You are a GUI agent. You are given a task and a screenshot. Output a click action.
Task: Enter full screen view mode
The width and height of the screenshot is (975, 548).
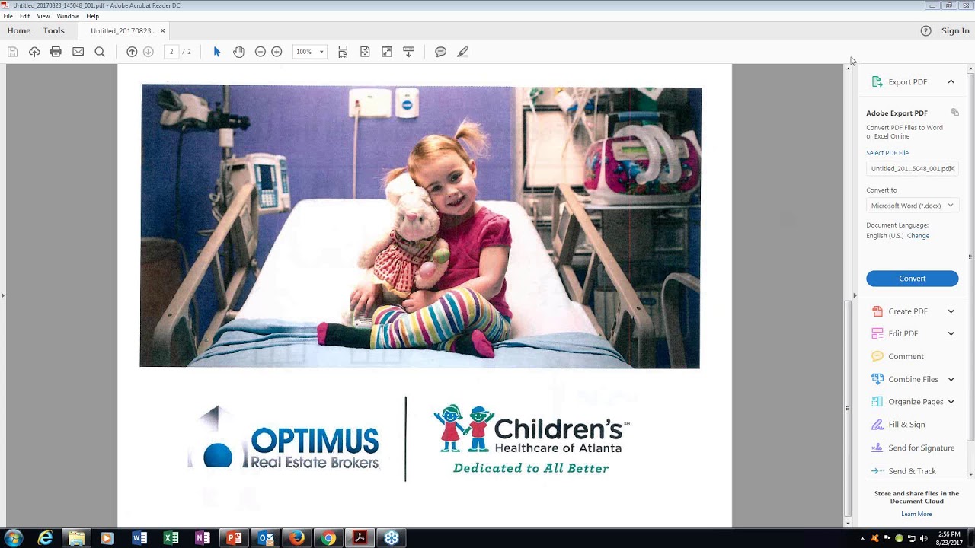387,52
